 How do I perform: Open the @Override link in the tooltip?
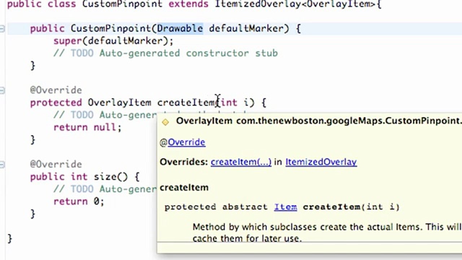(186, 142)
